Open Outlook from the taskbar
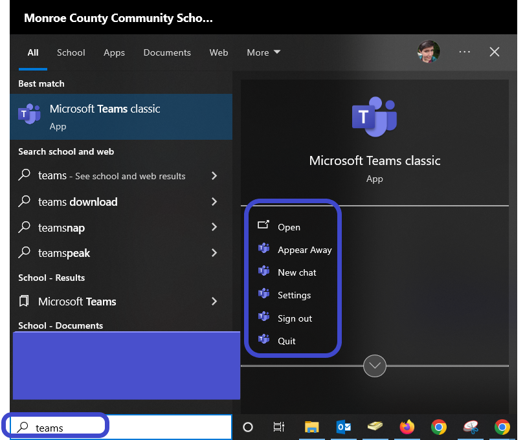This screenshot has height=440, width=525. coord(343,427)
